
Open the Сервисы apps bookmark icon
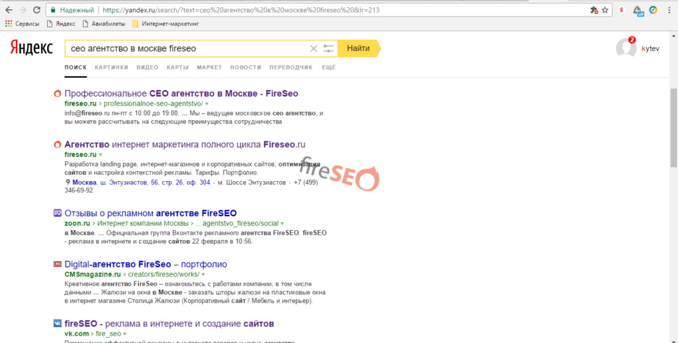click(x=9, y=24)
